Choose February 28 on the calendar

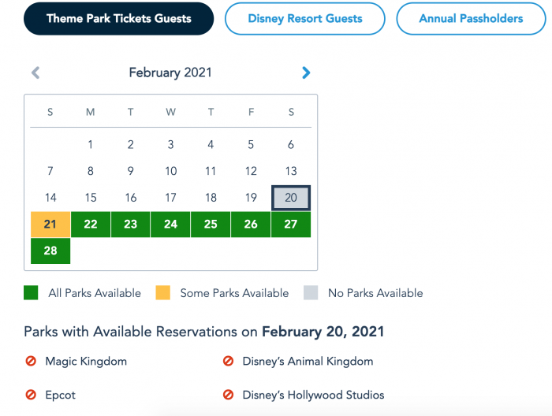50,251
